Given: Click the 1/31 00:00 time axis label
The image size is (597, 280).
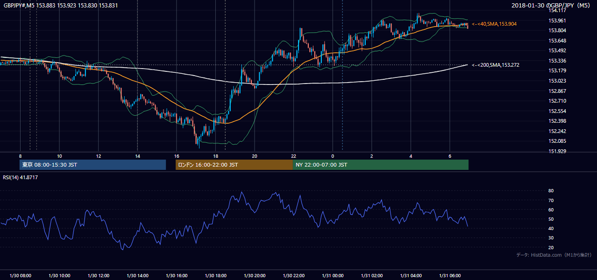Looking at the screenshot, I should [333, 276].
